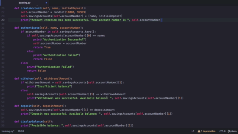The height and width of the screenshot is (134, 238).
Task: Open go-to-line via cursor position 29:99
Action: [21, 131]
